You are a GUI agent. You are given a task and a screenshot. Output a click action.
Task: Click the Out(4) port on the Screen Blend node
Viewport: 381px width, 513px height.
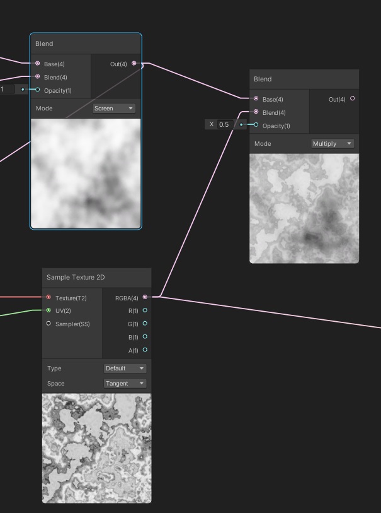point(134,64)
